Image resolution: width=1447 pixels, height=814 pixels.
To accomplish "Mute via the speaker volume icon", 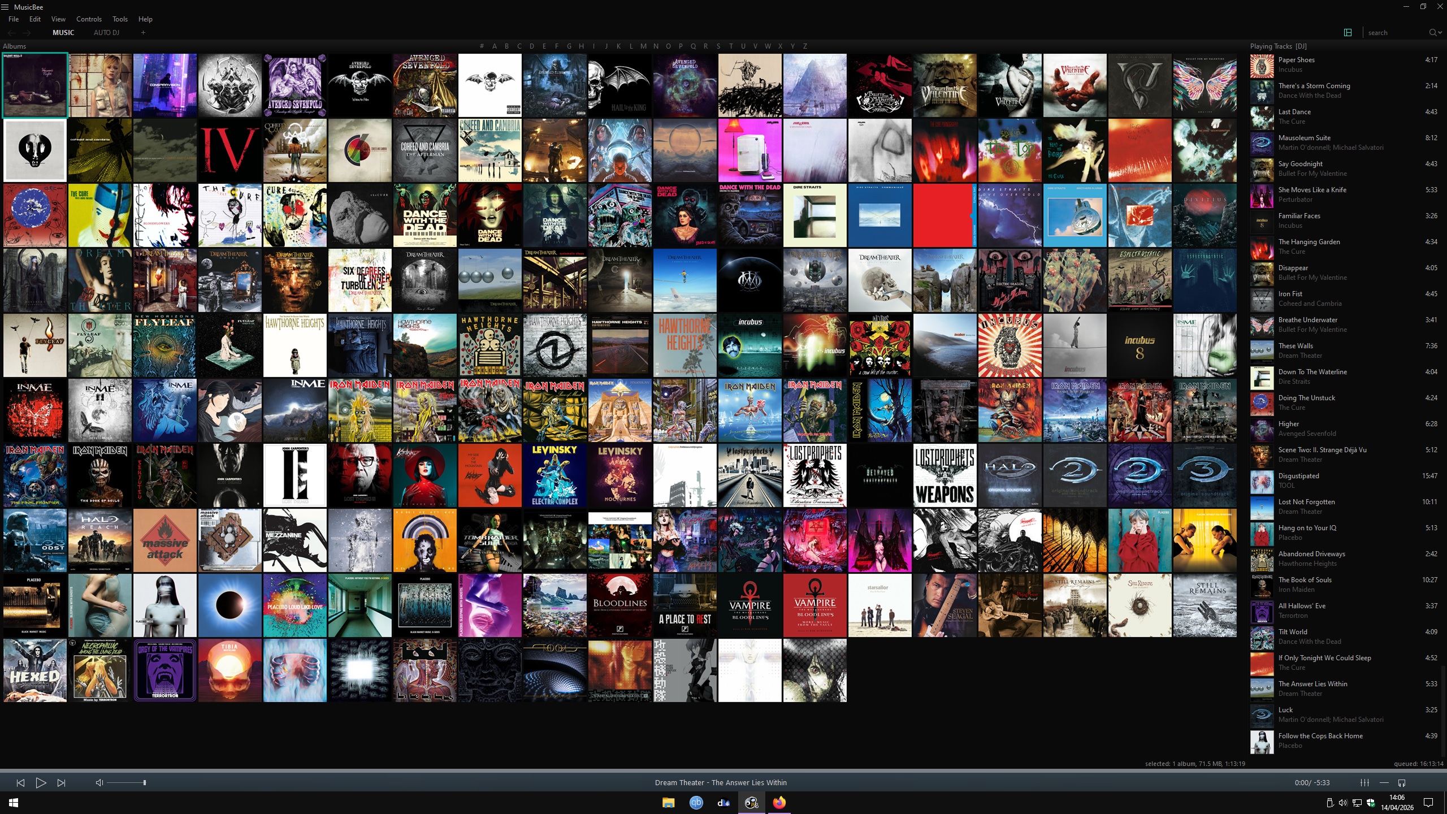I will click(99, 783).
